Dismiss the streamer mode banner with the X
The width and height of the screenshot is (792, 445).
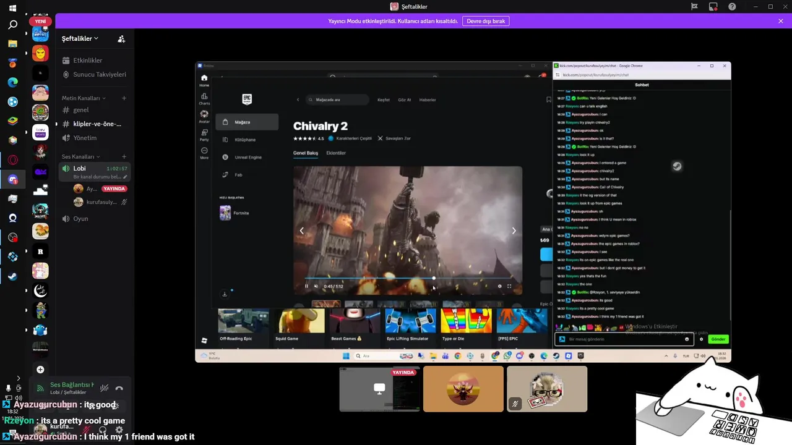click(781, 21)
